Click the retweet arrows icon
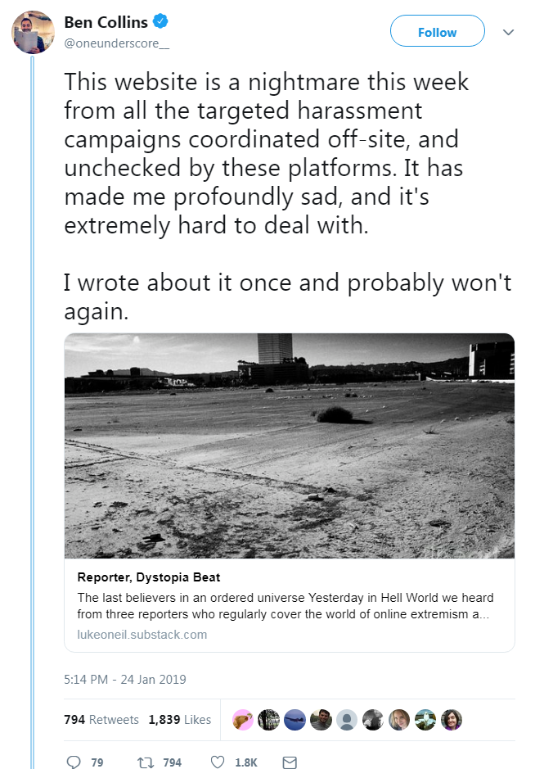The image size is (535, 769). coord(145,762)
